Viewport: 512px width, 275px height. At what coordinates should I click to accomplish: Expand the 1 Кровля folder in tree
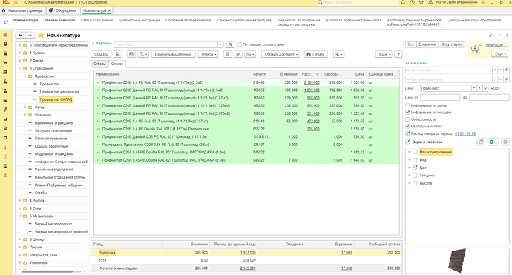click(20, 53)
